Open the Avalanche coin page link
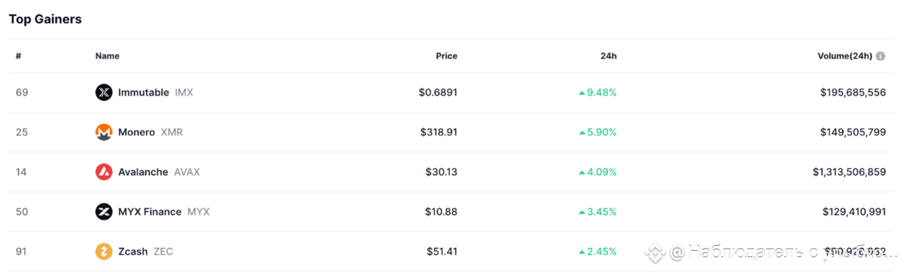Screen dimensions: 904x272 click(x=143, y=172)
